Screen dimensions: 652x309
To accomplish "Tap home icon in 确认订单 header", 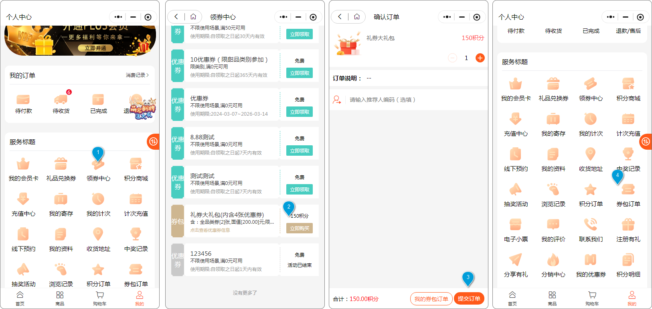I will (357, 17).
